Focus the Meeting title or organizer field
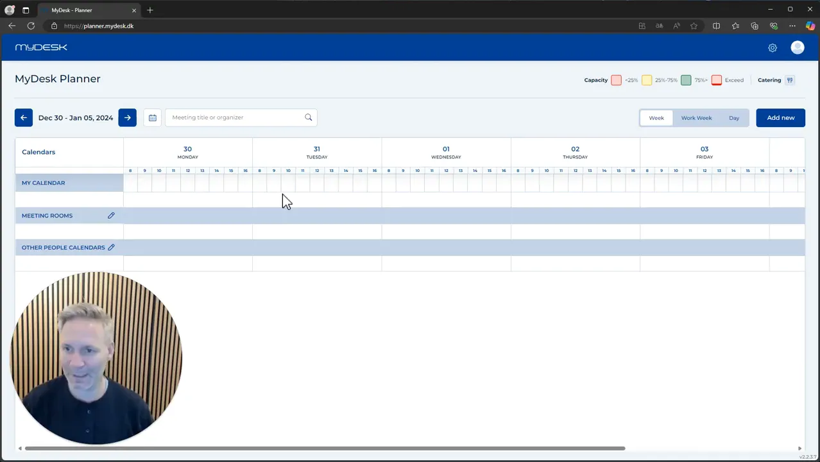Viewport: 820px width, 462px height. pyautogui.click(x=241, y=117)
